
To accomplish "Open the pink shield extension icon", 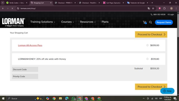I will click(x=160, y=8).
